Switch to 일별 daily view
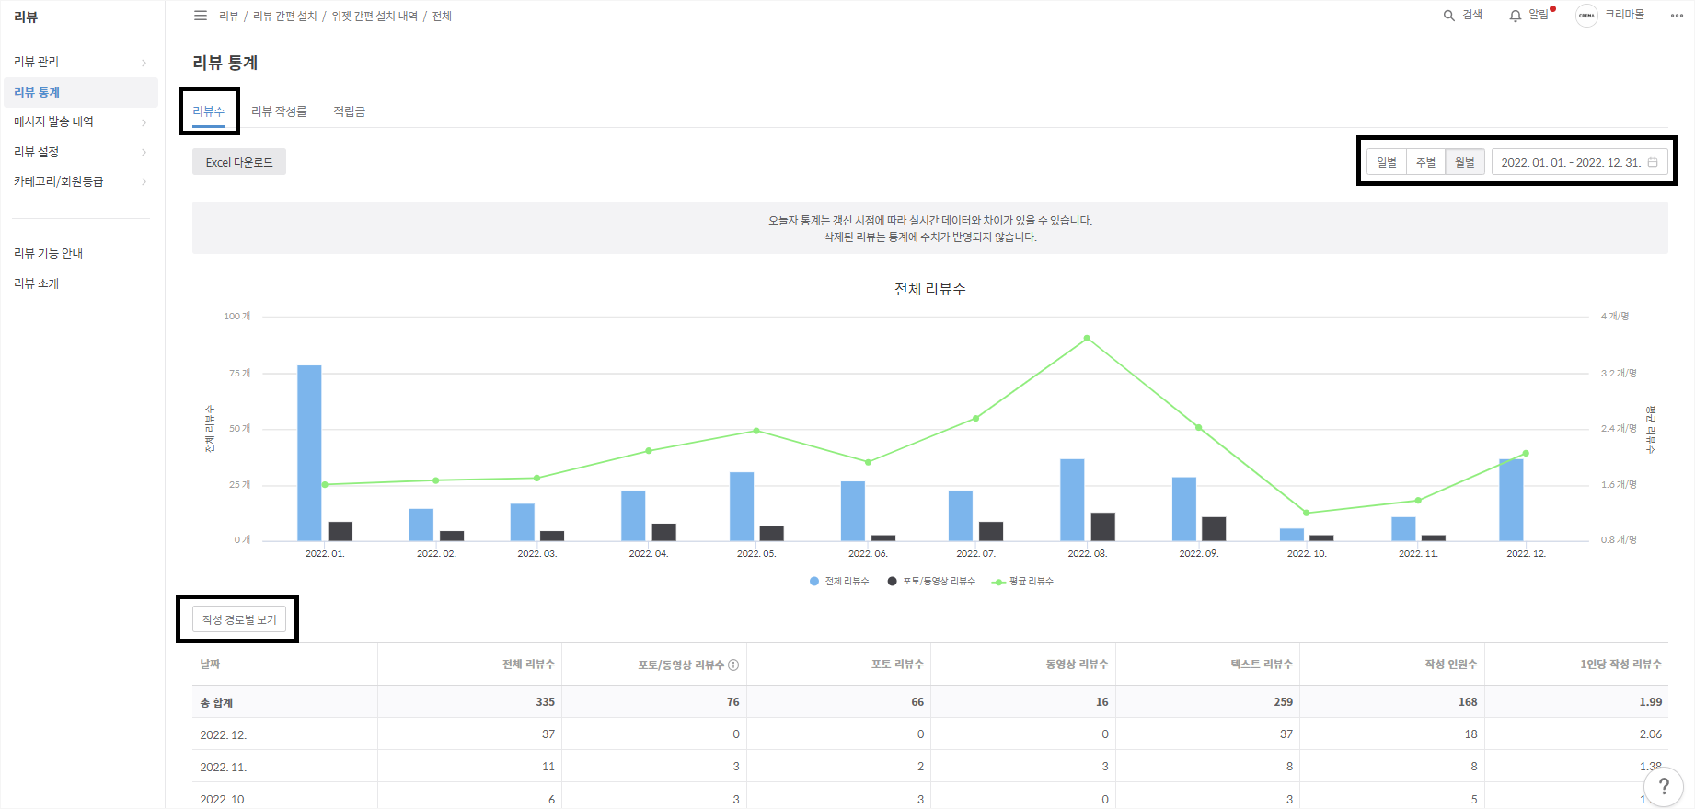The width and height of the screenshot is (1695, 809). click(x=1386, y=162)
